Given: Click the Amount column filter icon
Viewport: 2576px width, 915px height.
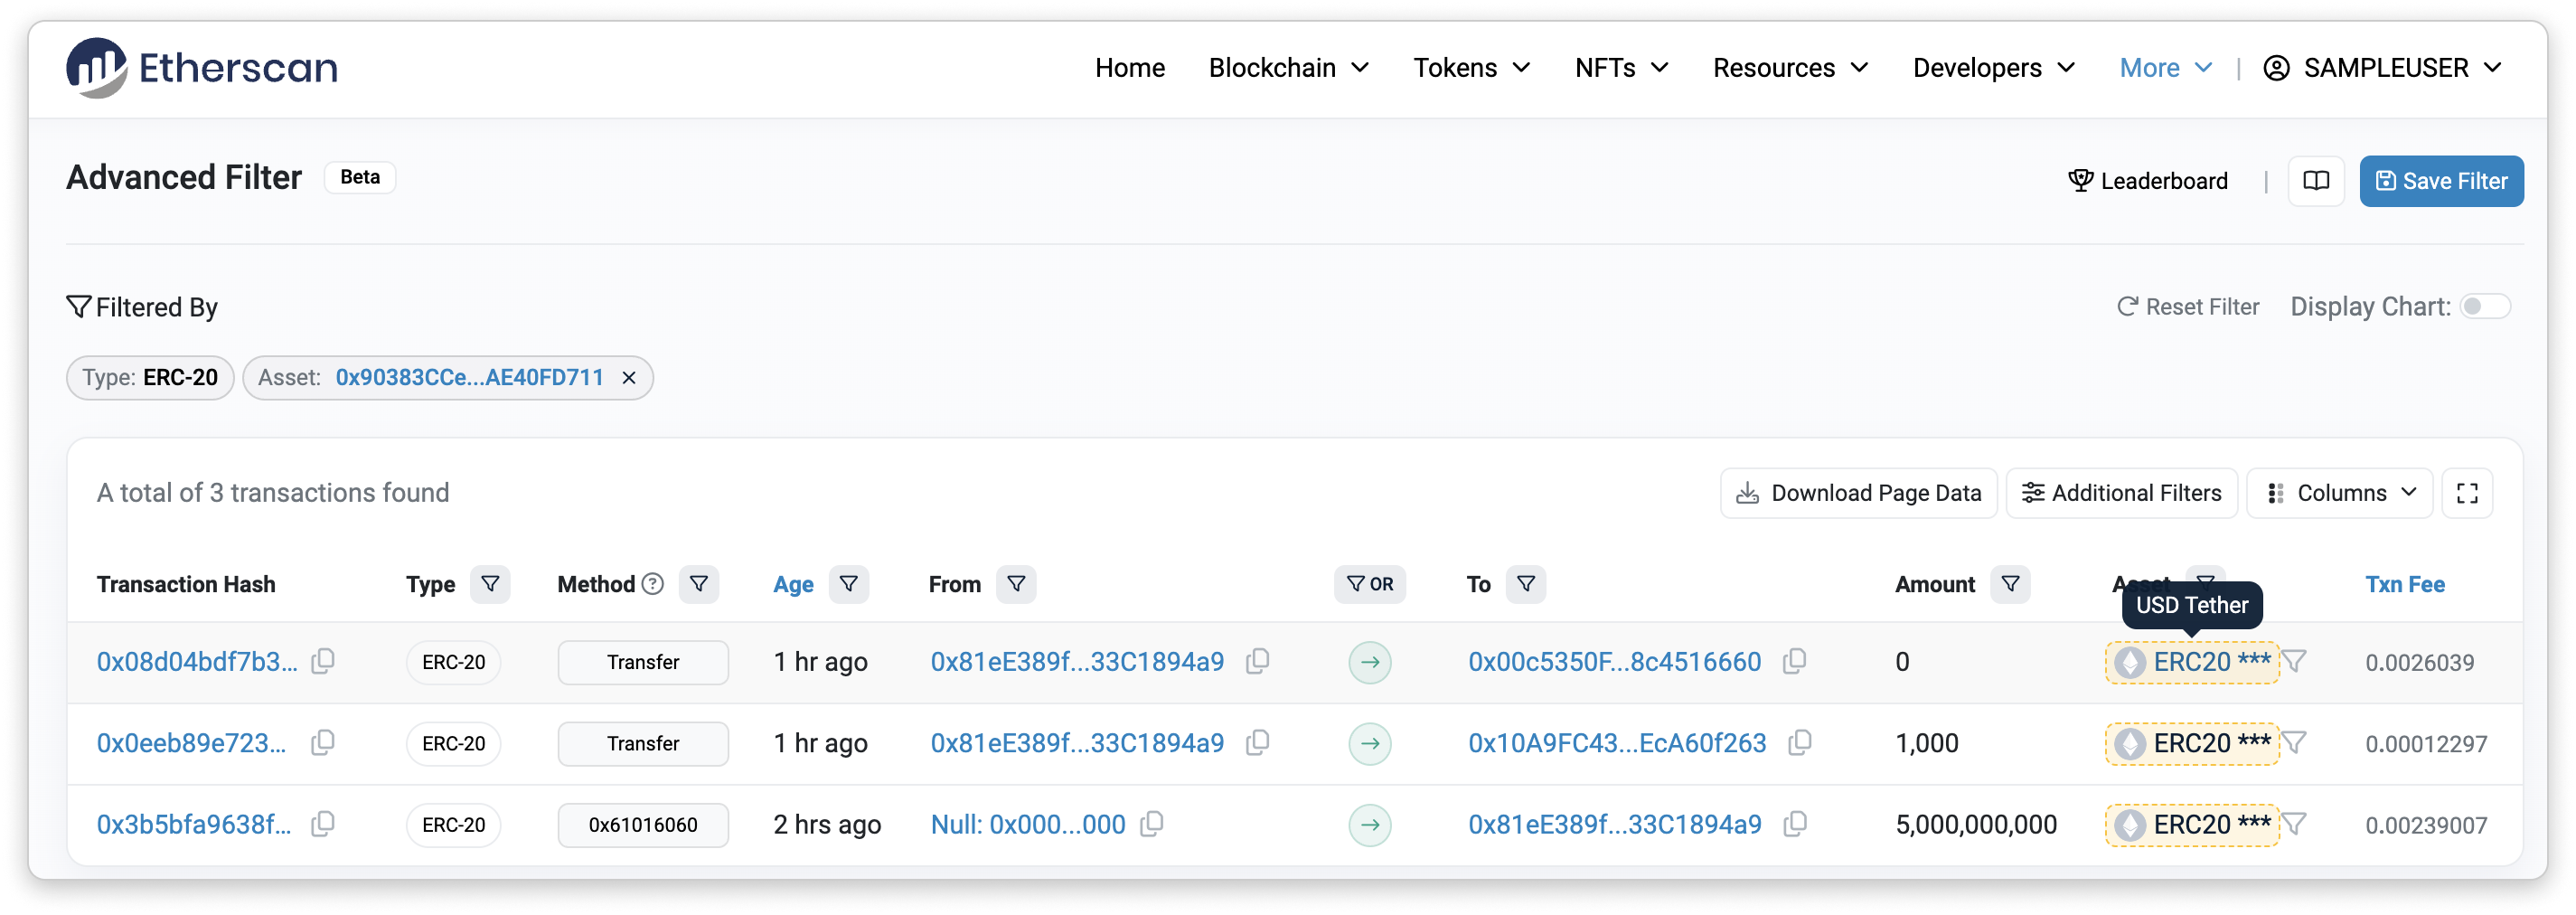Looking at the screenshot, I should [2009, 584].
